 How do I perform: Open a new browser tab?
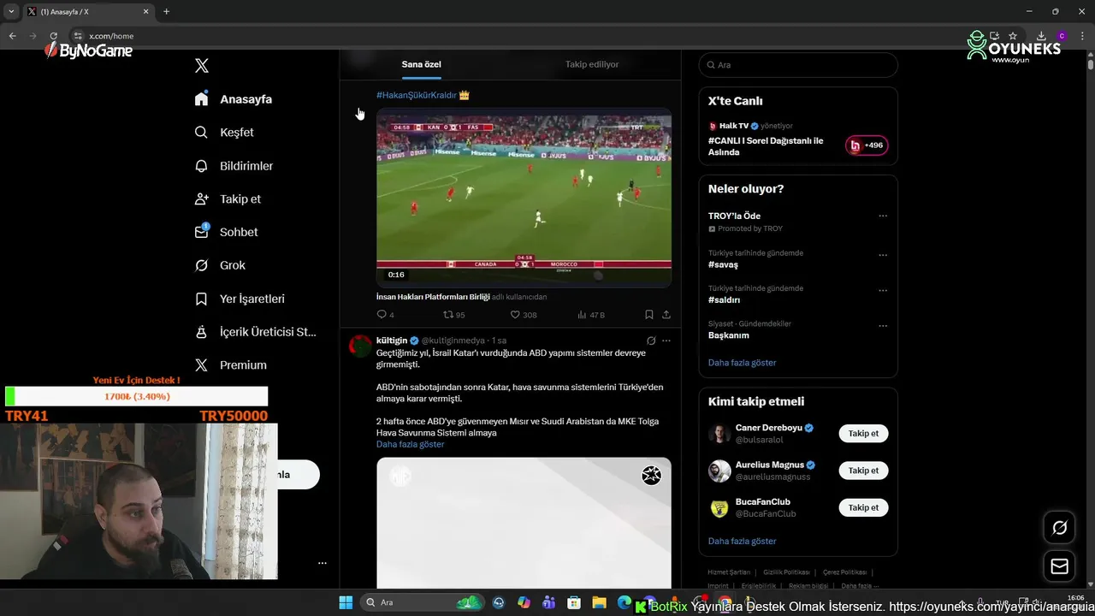[166, 12]
